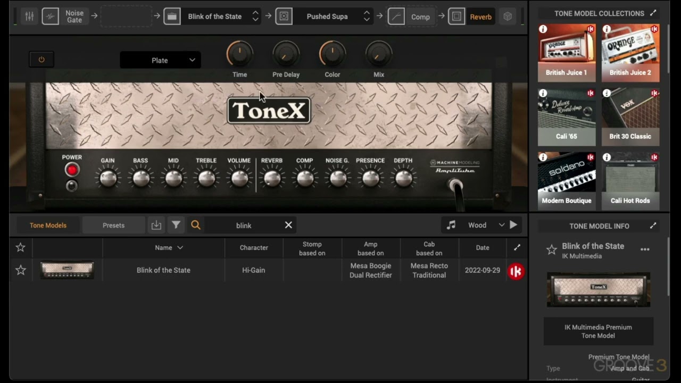Viewport: 681px width, 383px height.
Task: Select the Comp curve icon
Action: point(396,16)
